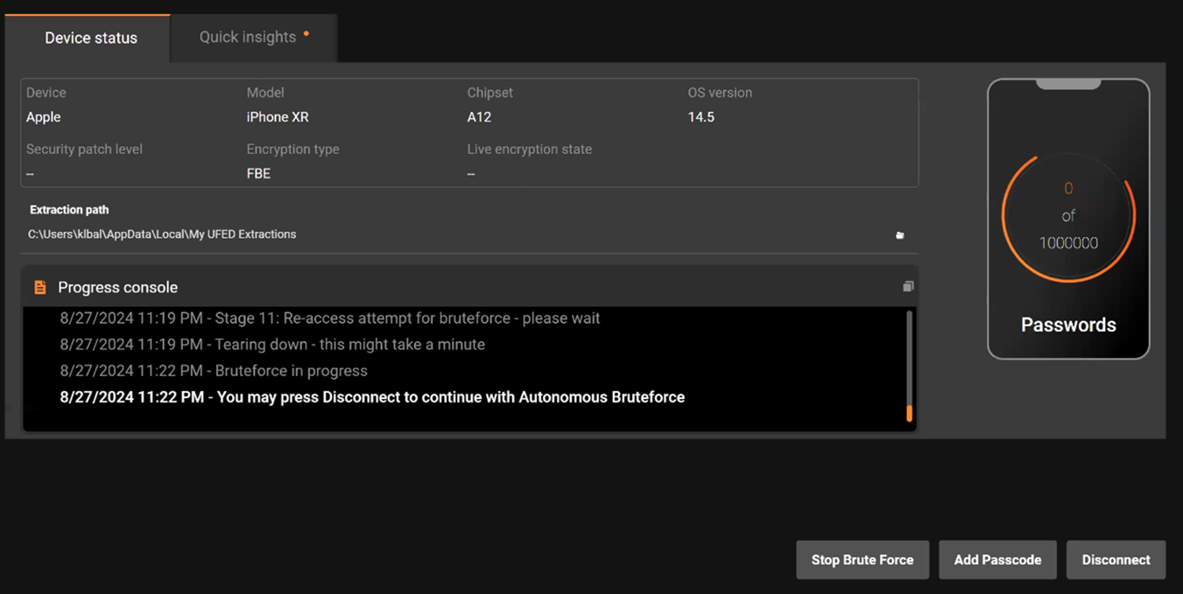Screen dimensions: 1183x594
Task: Open the extraction path folder icon
Action: [x=899, y=235]
